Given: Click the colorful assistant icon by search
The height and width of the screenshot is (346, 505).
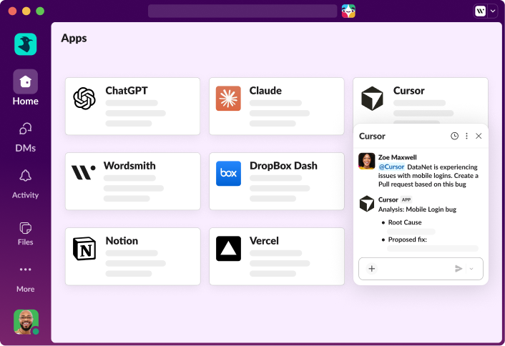Looking at the screenshot, I should (348, 11).
